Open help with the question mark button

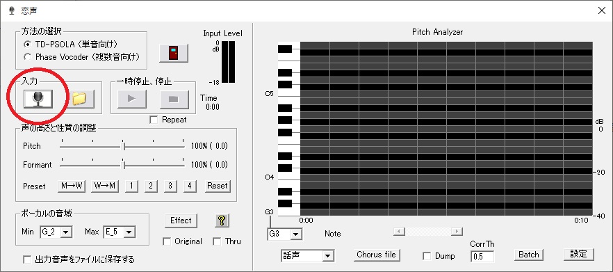click(222, 221)
